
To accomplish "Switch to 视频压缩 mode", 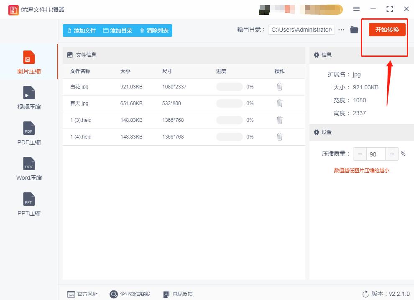I will pos(28,97).
